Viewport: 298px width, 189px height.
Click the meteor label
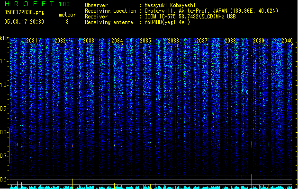click(x=67, y=15)
